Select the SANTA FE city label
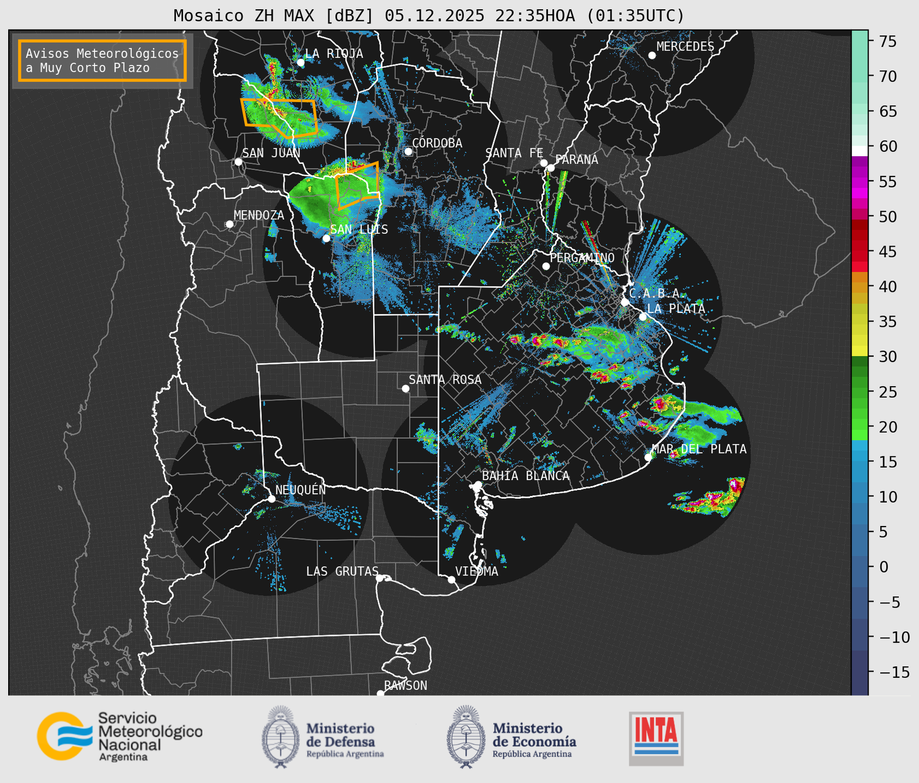 click(x=514, y=154)
